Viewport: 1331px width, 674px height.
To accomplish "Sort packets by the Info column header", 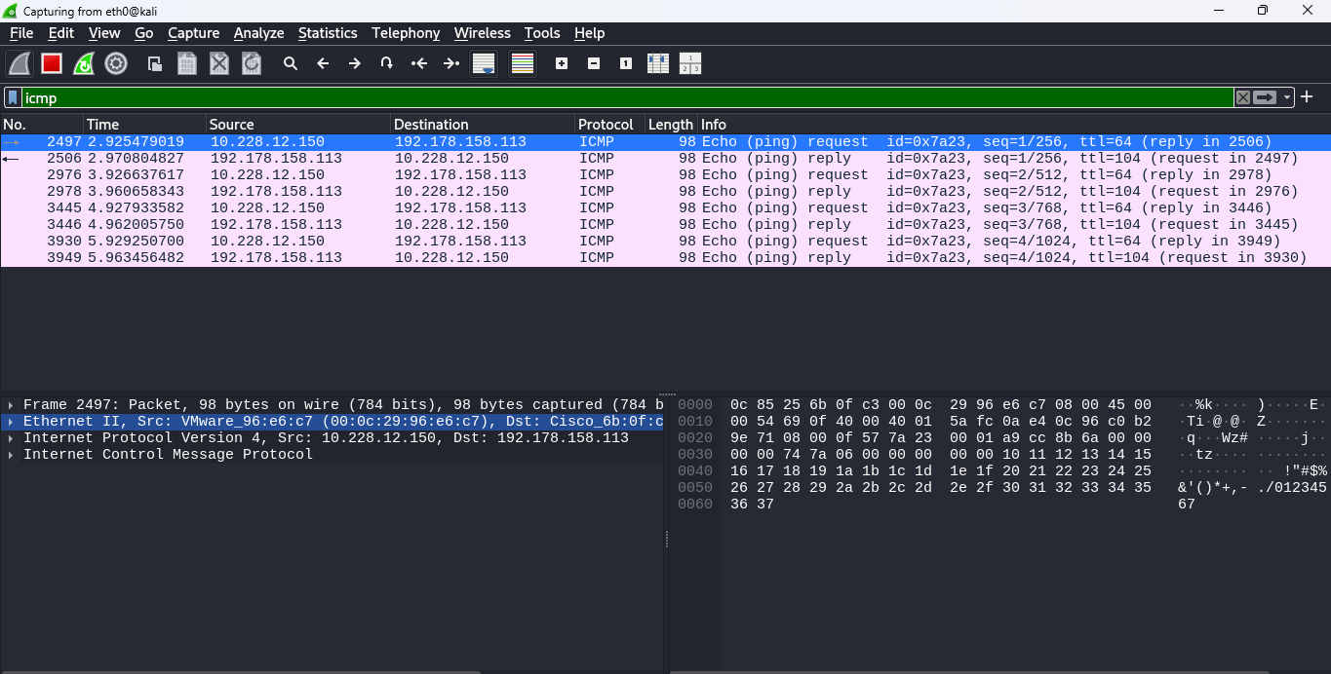I will click(1014, 125).
